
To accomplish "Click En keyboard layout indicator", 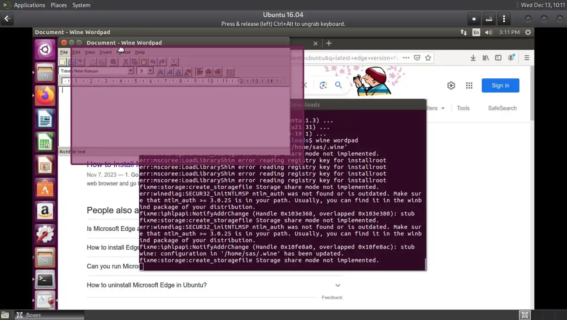I will click(x=476, y=32).
